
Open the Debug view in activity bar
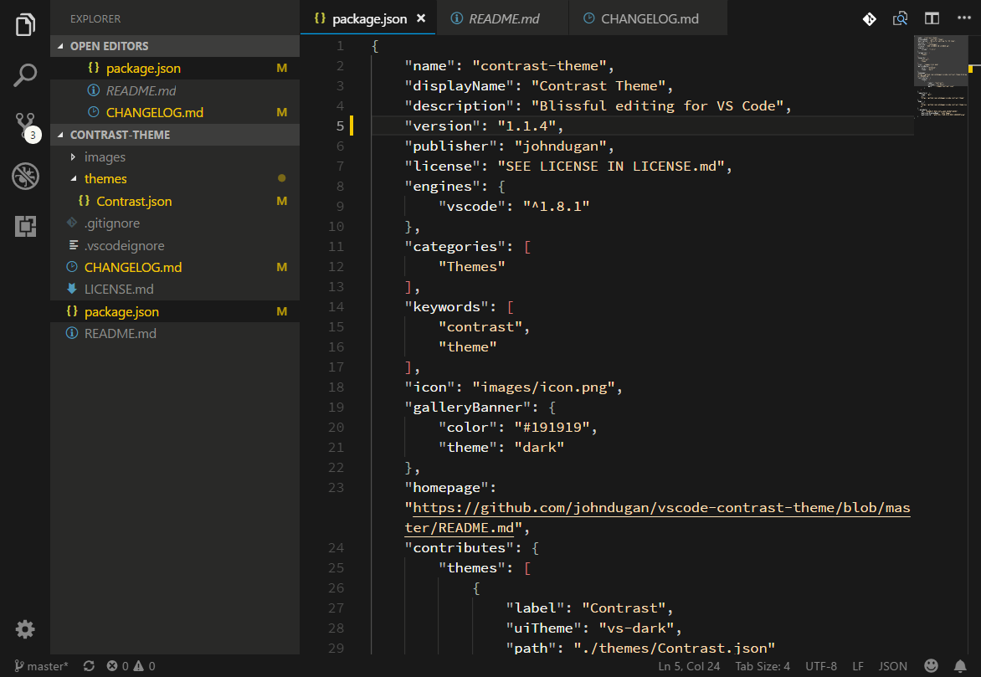25,177
